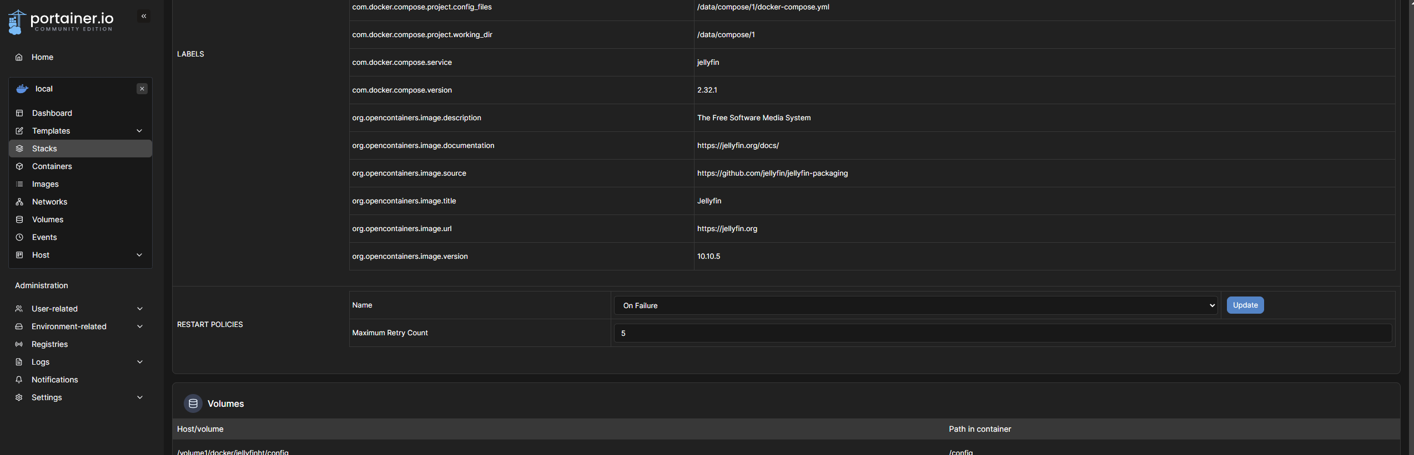1414x455 pixels.
Task: Open the Dashboard page
Action: (x=52, y=113)
